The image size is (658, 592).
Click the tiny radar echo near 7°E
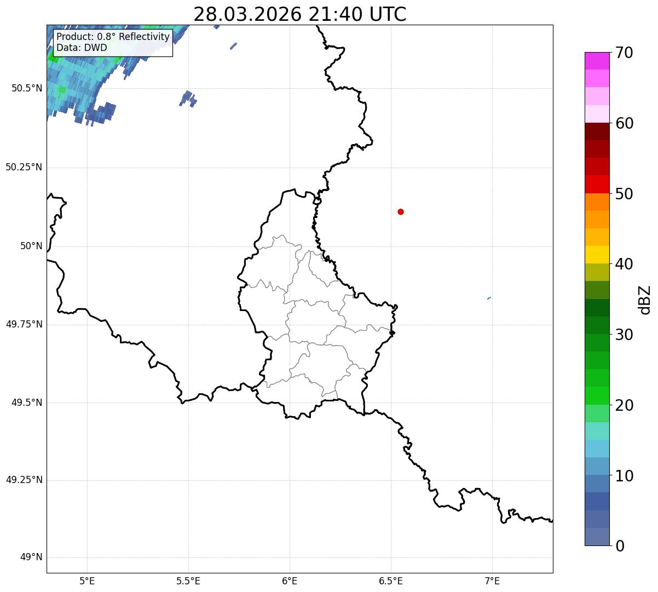pos(489,298)
